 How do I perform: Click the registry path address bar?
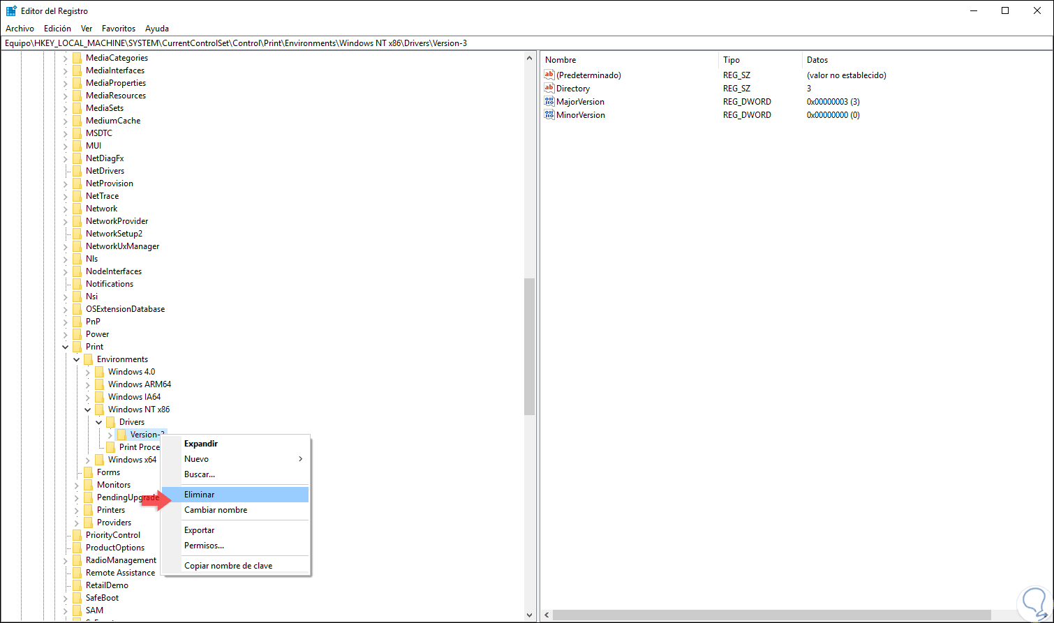pos(527,43)
